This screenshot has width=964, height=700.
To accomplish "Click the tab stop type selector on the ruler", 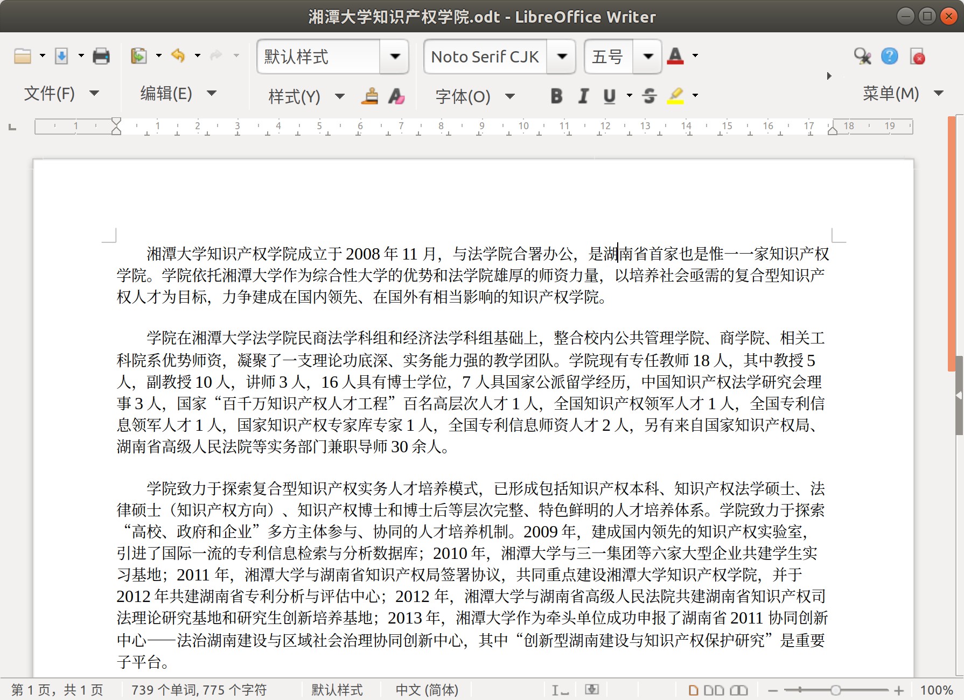I will (x=12, y=127).
